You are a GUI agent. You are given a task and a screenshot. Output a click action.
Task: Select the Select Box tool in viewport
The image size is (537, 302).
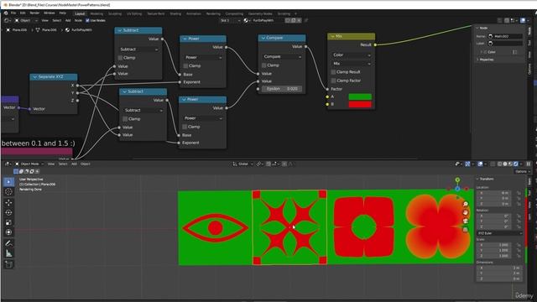8,182
